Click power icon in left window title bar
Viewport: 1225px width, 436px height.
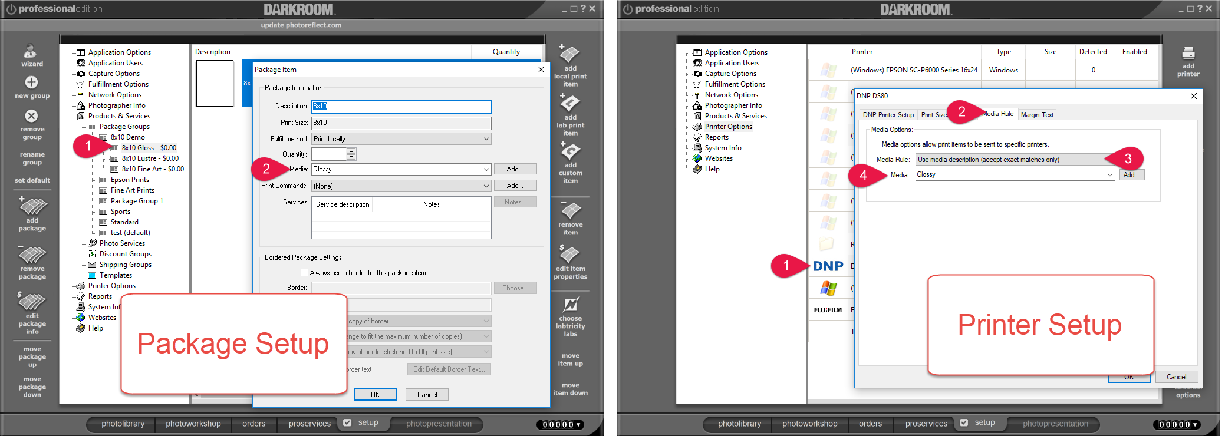tap(11, 9)
